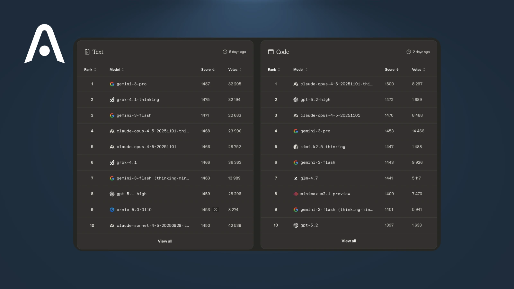The height and width of the screenshot is (289, 514).
Task: Click the Baidu icon next to ernie-5.0-0110
Action: [x=112, y=210]
